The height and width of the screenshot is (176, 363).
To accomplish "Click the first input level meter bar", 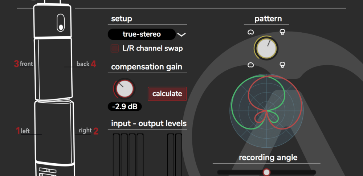I will [x=116, y=155].
